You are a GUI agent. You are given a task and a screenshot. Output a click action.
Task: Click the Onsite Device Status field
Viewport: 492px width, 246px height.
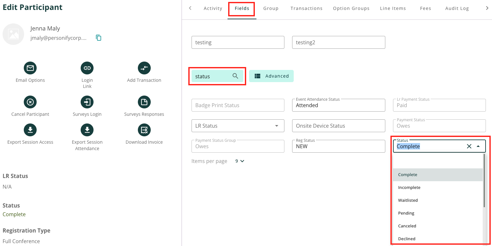point(338,126)
